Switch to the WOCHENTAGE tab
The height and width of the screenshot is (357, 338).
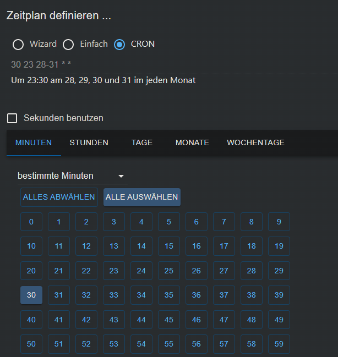click(x=255, y=143)
